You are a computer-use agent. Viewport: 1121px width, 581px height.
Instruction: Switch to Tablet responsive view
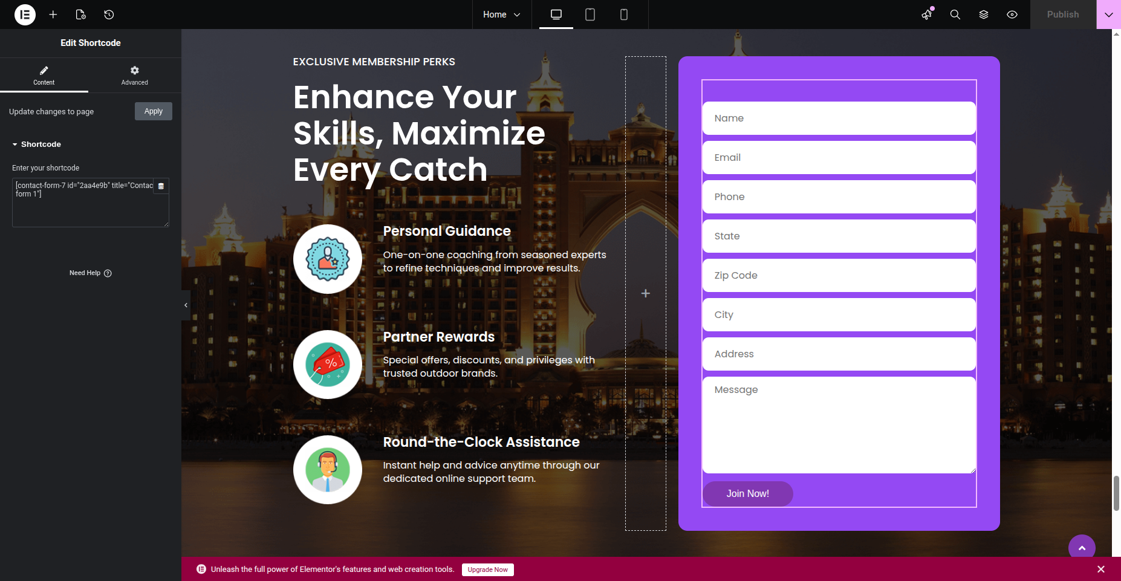point(590,15)
